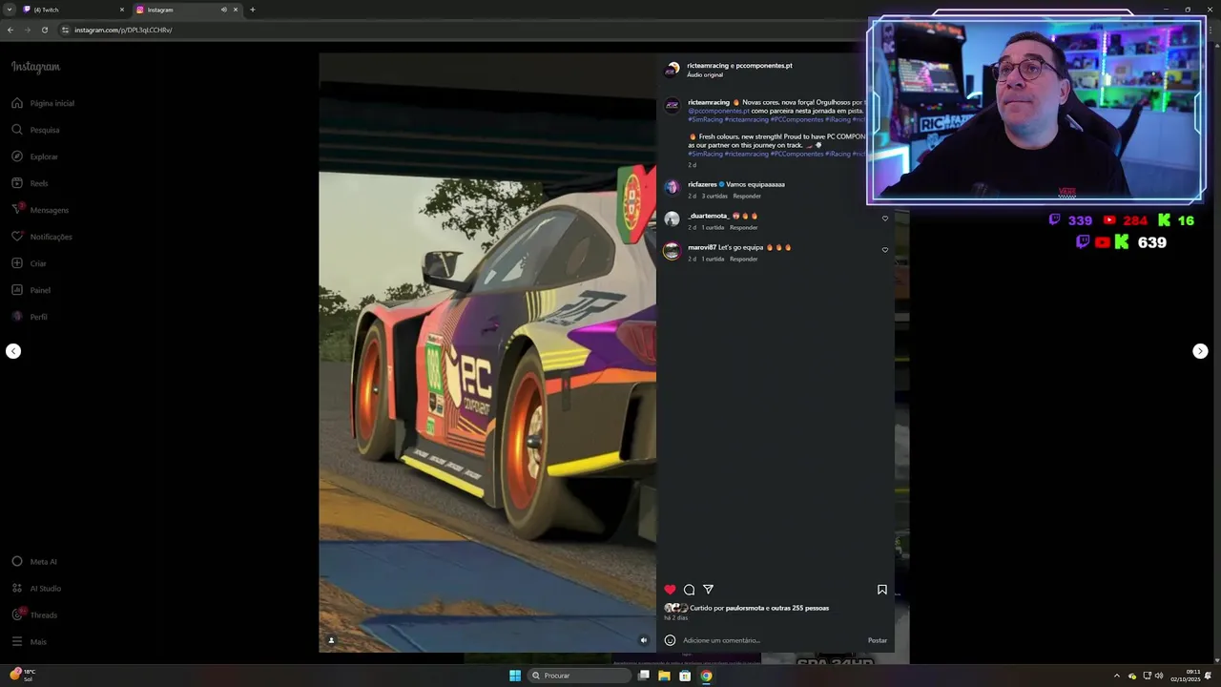Click the Criar plus icon
Image resolution: width=1221 pixels, height=687 pixels.
[x=17, y=263]
